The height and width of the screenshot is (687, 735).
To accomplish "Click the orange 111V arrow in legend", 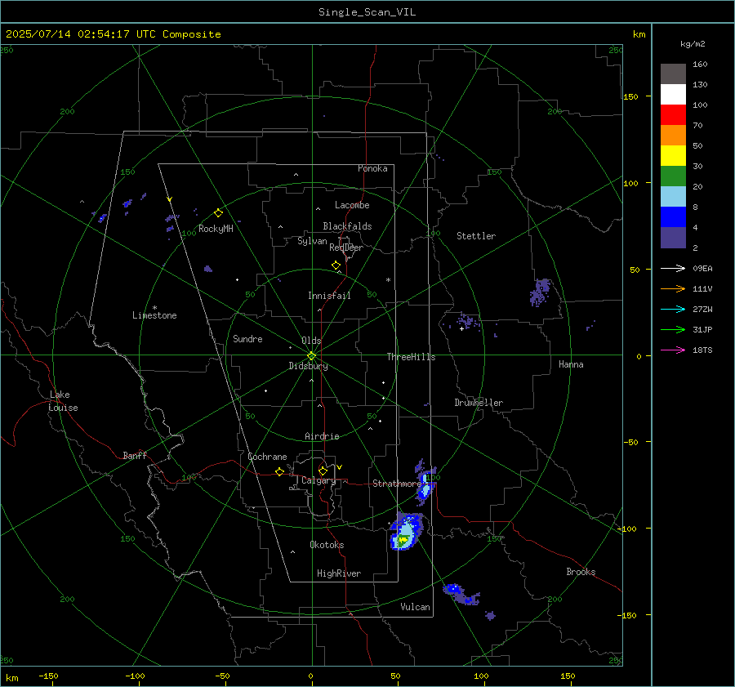I will (x=673, y=289).
